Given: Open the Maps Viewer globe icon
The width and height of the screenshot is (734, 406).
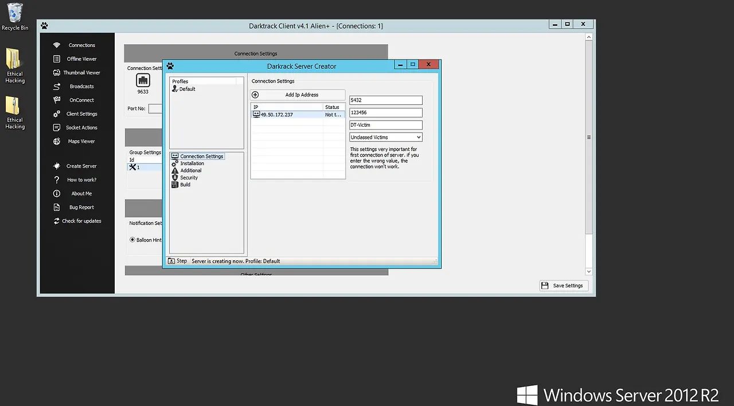Looking at the screenshot, I should pyautogui.click(x=56, y=142).
